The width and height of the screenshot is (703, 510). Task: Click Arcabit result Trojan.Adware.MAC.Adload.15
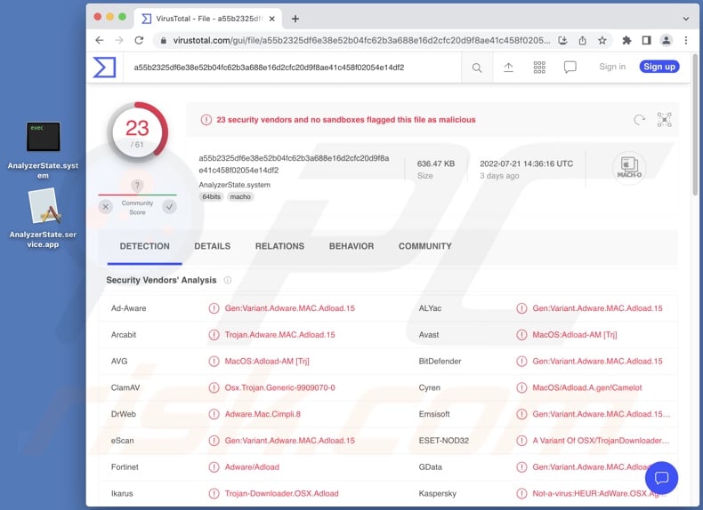pyautogui.click(x=279, y=335)
